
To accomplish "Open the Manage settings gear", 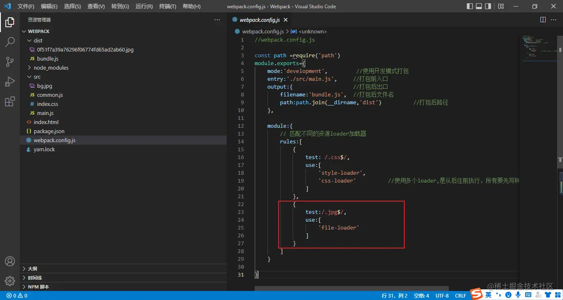I will coord(10,281).
